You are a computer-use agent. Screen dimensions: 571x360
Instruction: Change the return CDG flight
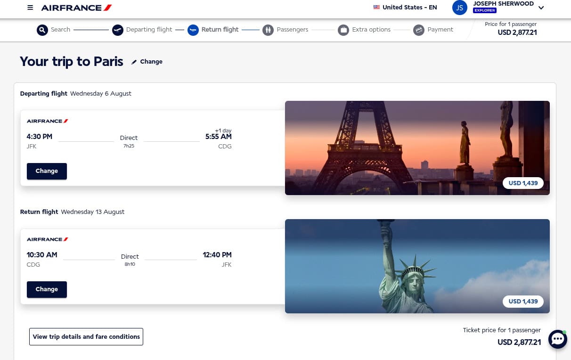(x=47, y=289)
